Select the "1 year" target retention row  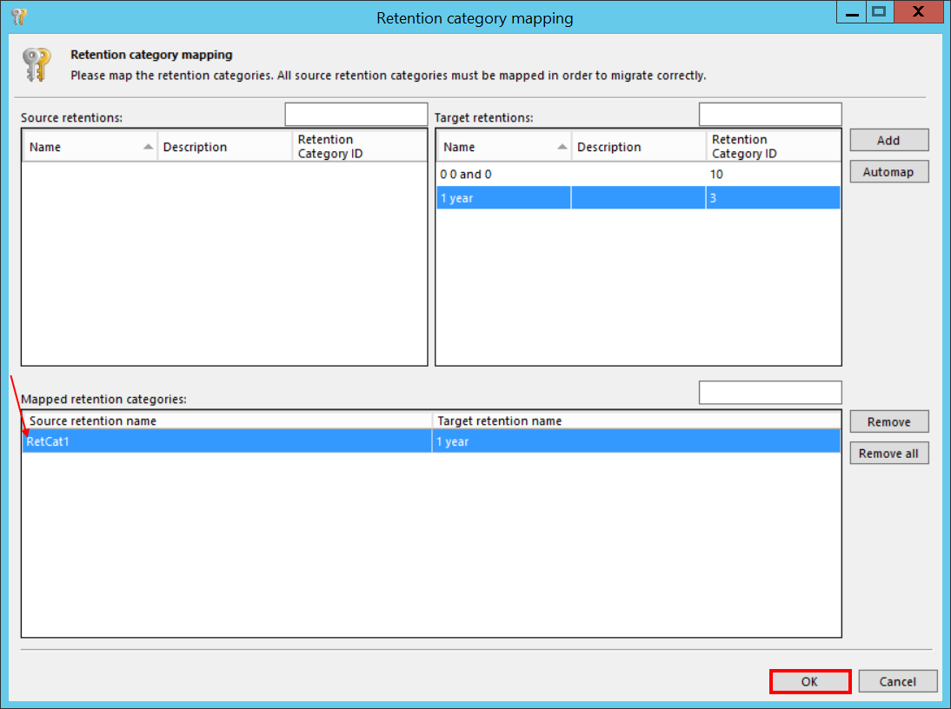pos(502,198)
